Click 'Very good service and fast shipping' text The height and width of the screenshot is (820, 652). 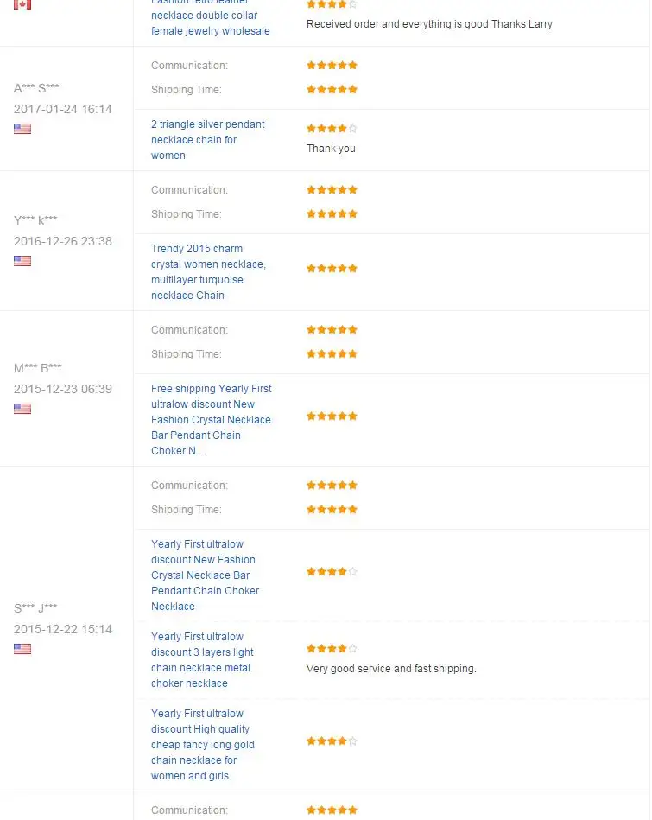tap(391, 669)
